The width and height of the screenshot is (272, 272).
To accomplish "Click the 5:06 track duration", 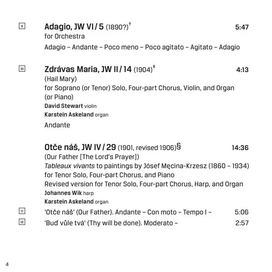I will pyautogui.click(x=242, y=212).
